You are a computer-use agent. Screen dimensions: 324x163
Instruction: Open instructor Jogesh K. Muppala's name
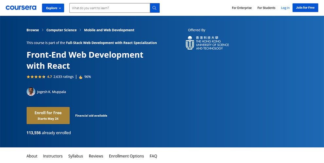[x=51, y=92]
